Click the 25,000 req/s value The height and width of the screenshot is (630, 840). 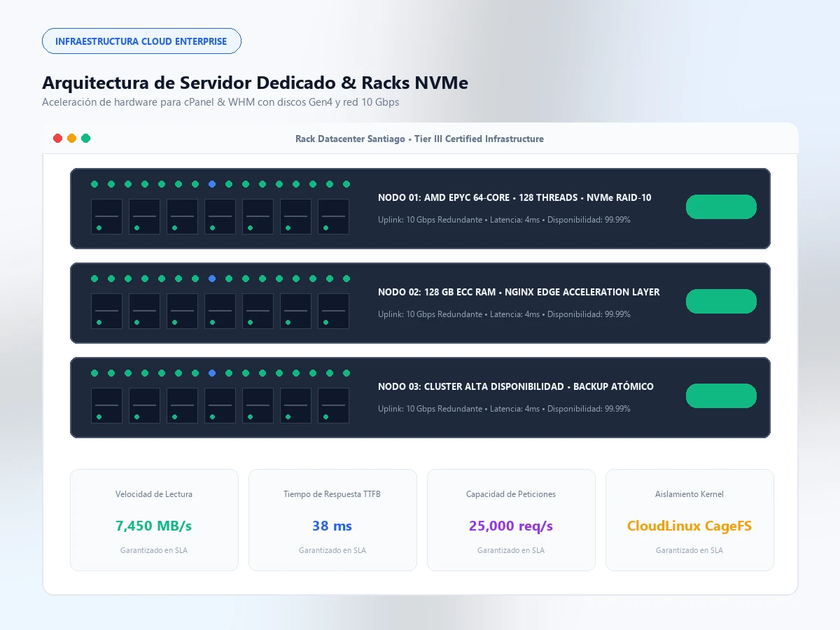[511, 526]
